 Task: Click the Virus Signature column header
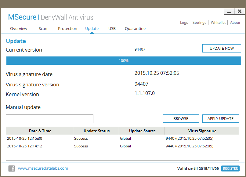click(x=202, y=131)
